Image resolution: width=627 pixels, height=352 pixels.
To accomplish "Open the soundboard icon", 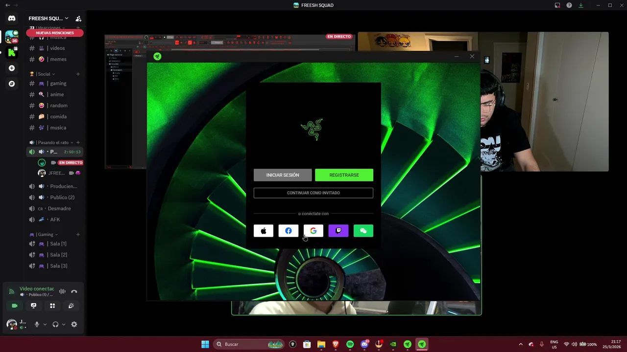I will (x=71, y=306).
